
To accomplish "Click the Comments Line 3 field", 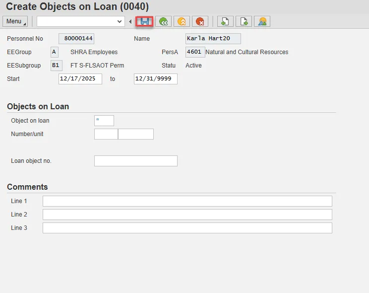I will coord(187,228).
